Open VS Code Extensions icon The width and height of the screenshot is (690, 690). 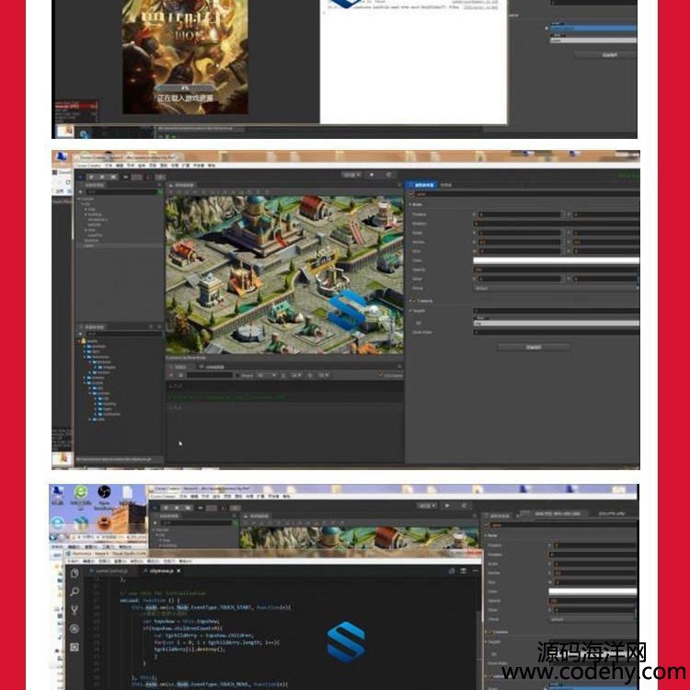(75, 648)
